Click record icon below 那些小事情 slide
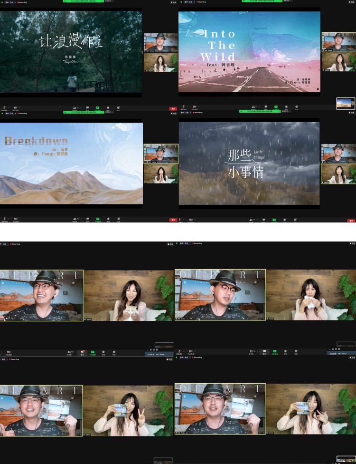 click(x=284, y=220)
